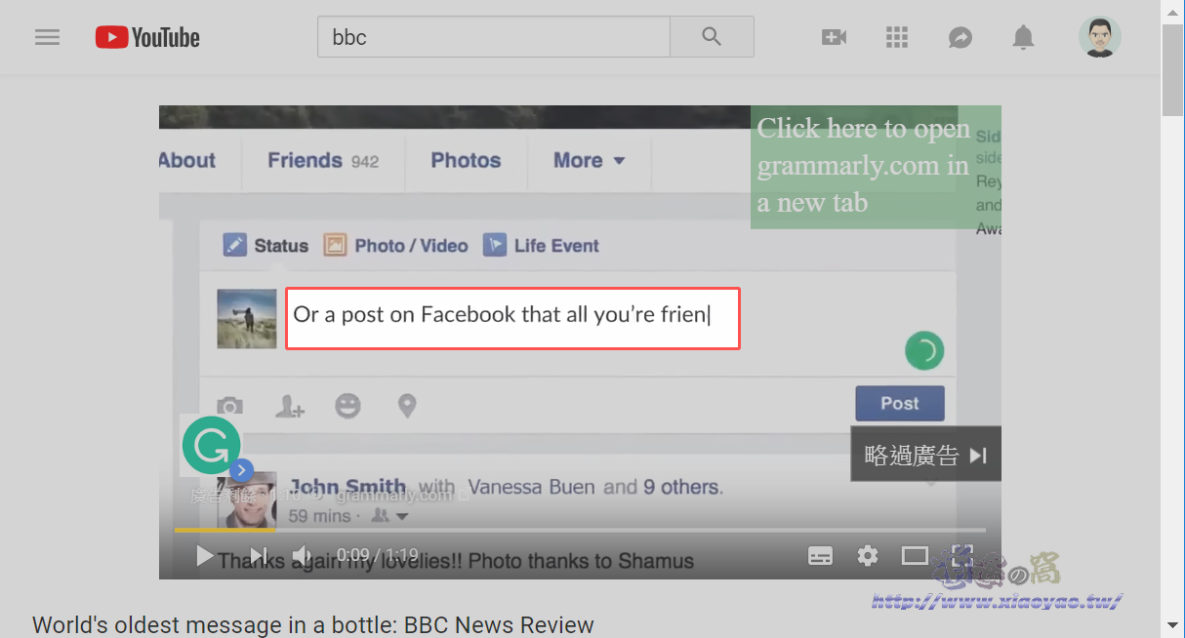The image size is (1185, 638).
Task: Click the search box containing bbc
Action: [494, 37]
